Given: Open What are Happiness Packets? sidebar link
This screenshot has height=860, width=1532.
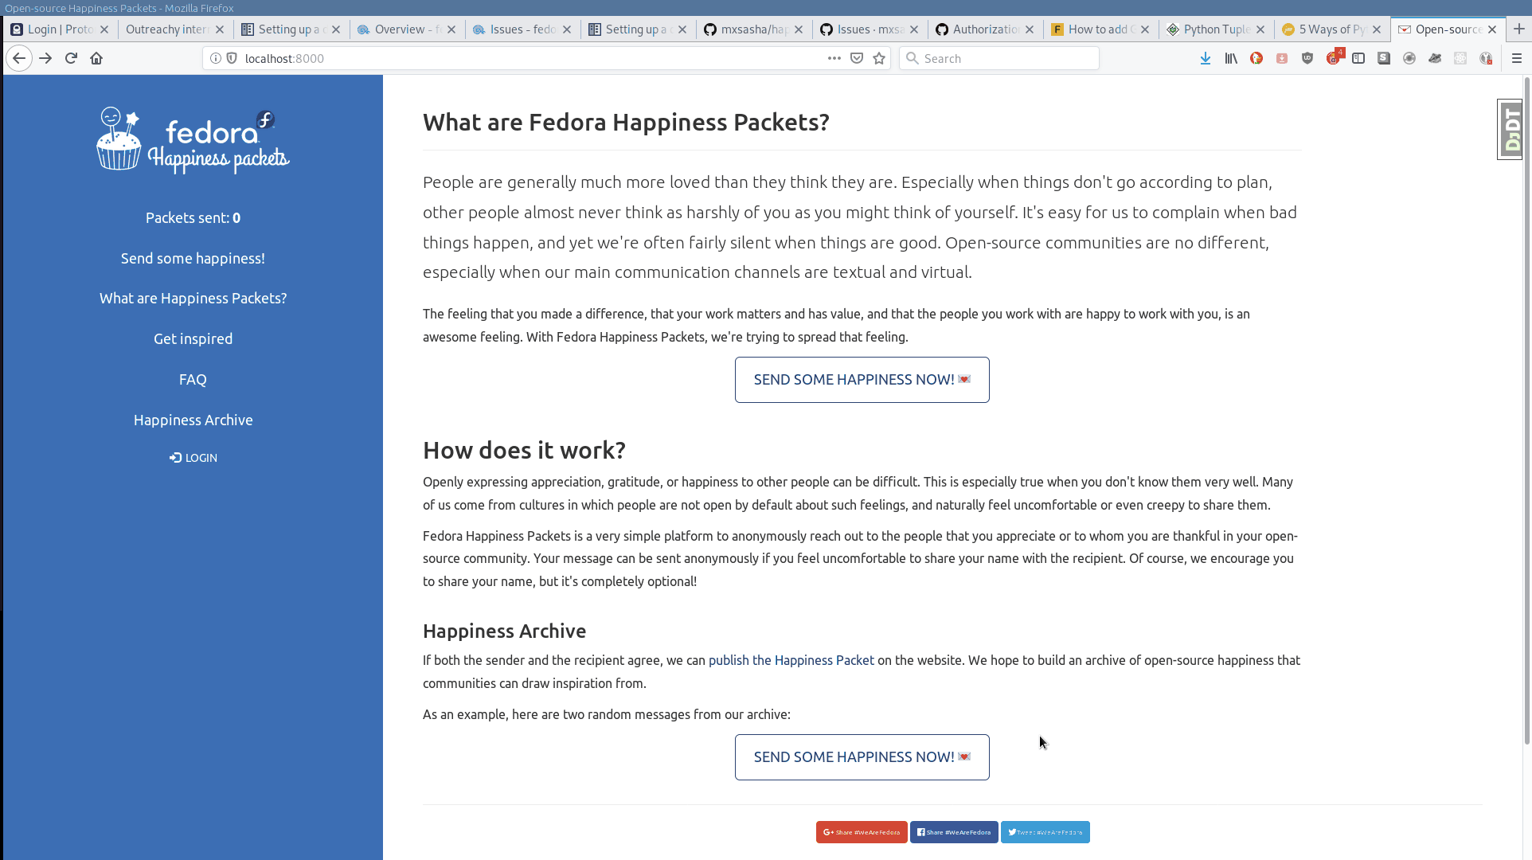Looking at the screenshot, I should coord(193,299).
